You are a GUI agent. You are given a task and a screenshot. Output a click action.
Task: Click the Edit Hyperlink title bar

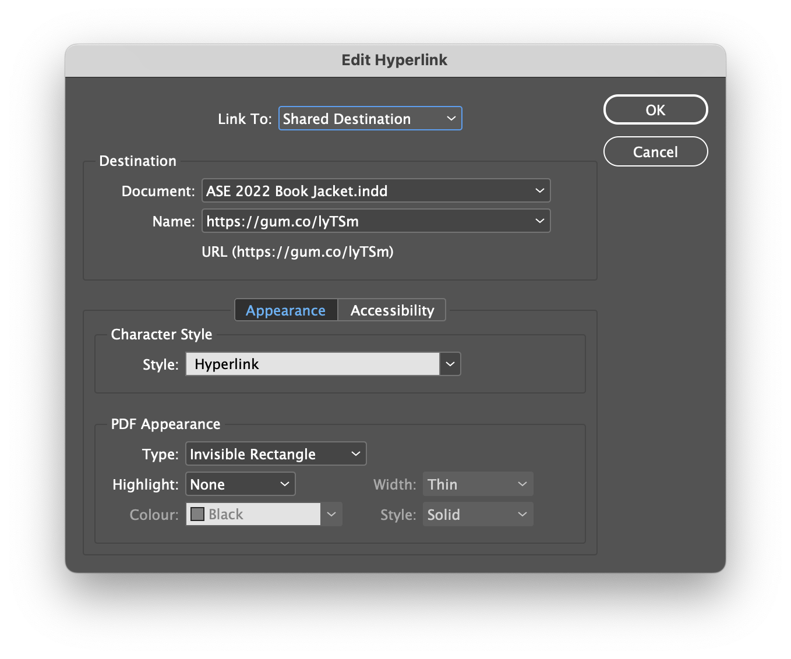pos(394,60)
